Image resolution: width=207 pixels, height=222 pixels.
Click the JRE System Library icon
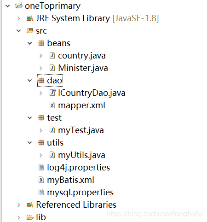click(x=30, y=18)
